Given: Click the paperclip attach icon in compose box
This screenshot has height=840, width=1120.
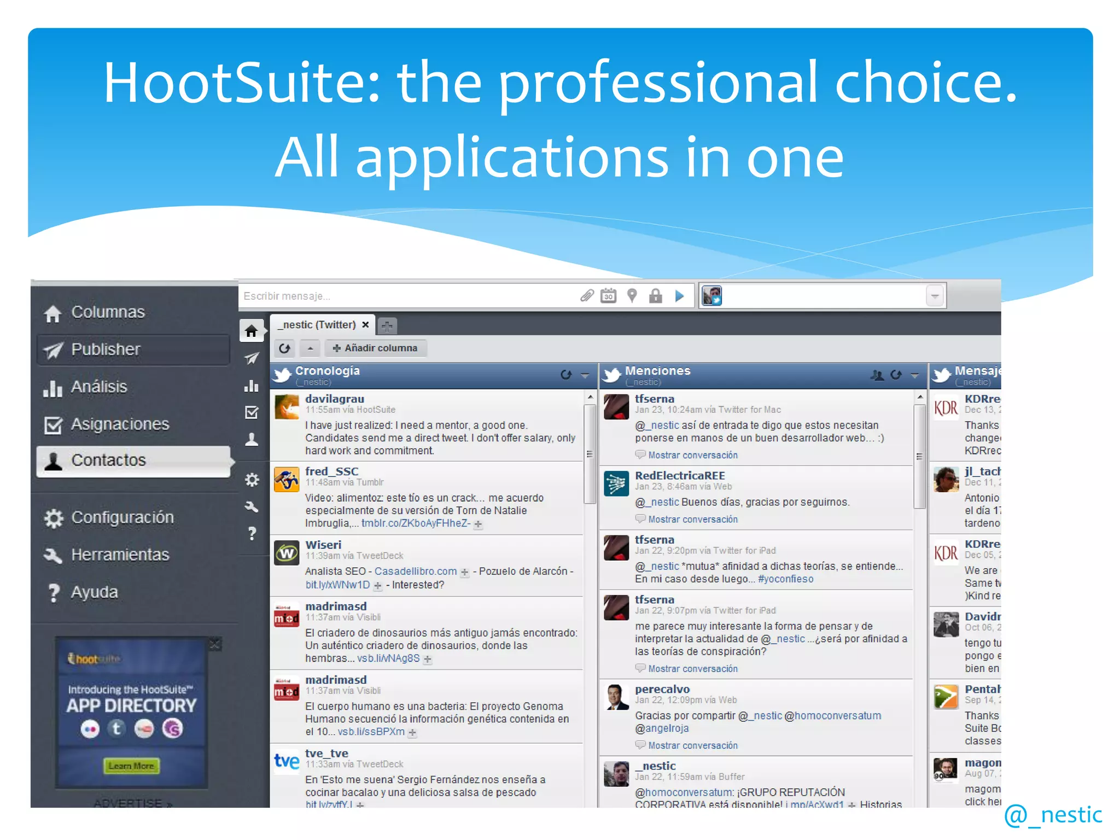Looking at the screenshot, I should [x=587, y=296].
